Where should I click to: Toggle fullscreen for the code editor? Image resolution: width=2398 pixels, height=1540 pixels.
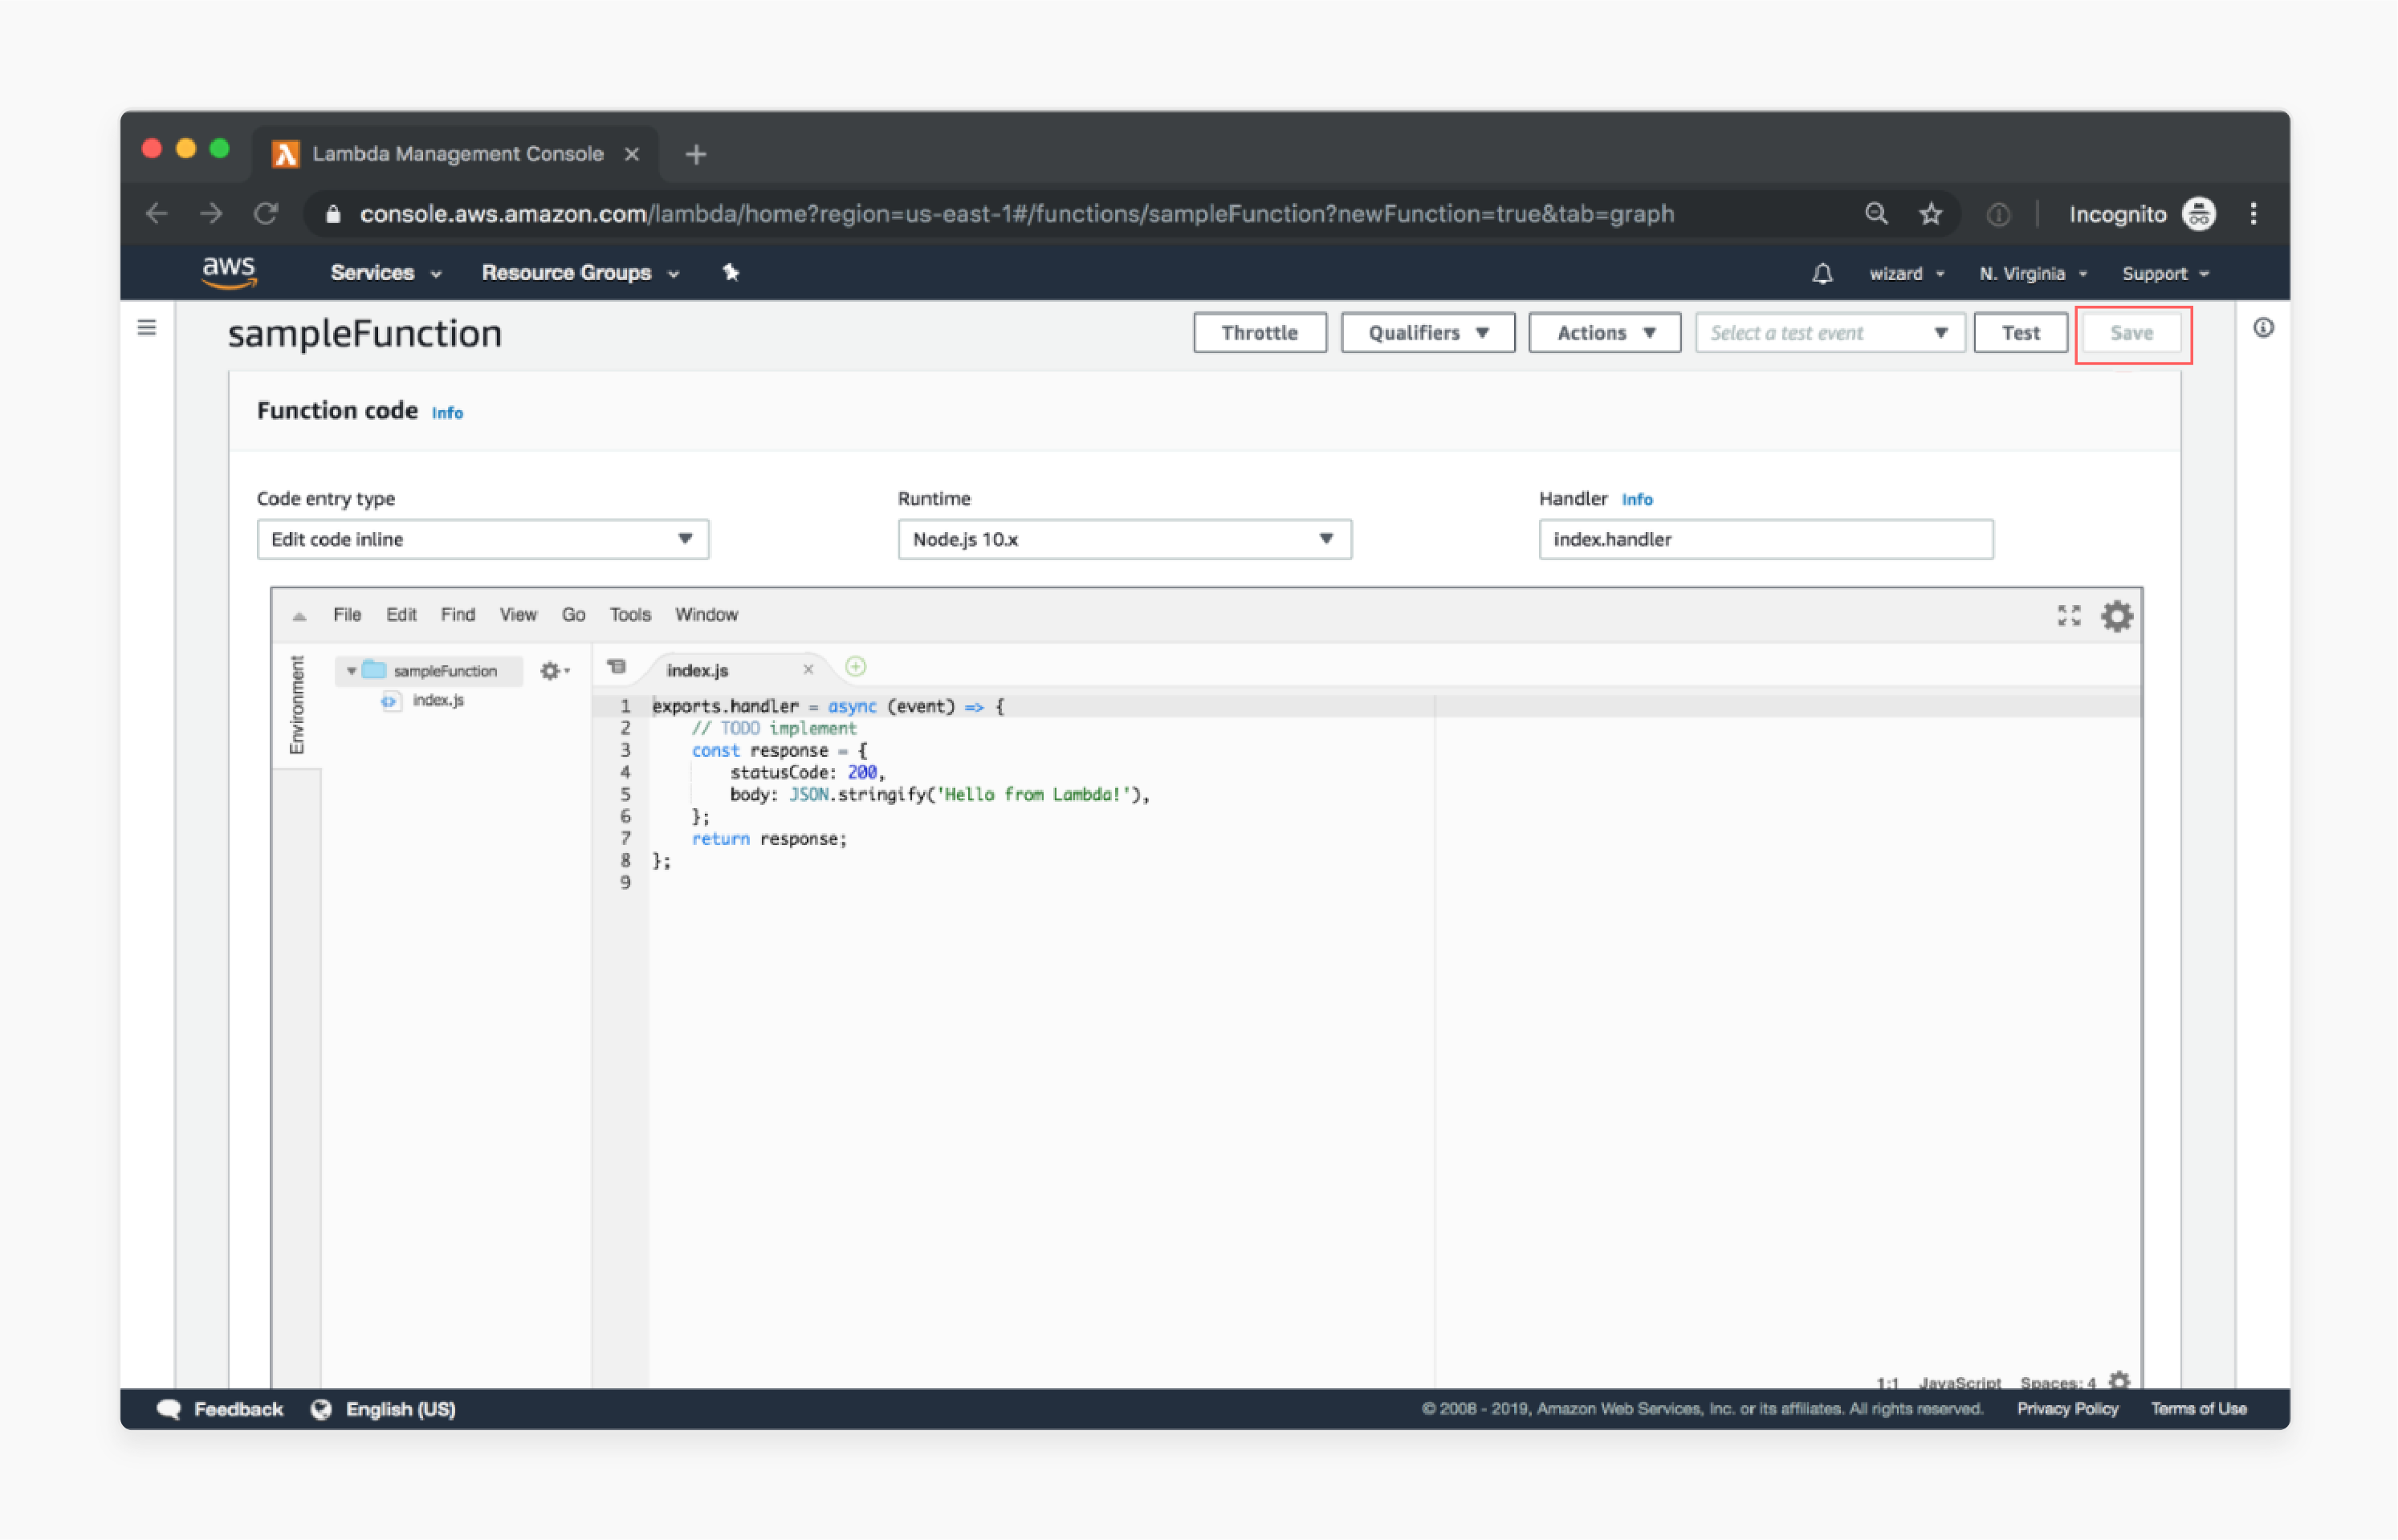pyautogui.click(x=2069, y=615)
